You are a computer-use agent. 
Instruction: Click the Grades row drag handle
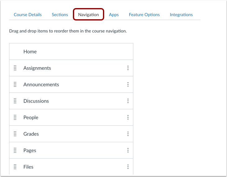[x=15, y=134]
